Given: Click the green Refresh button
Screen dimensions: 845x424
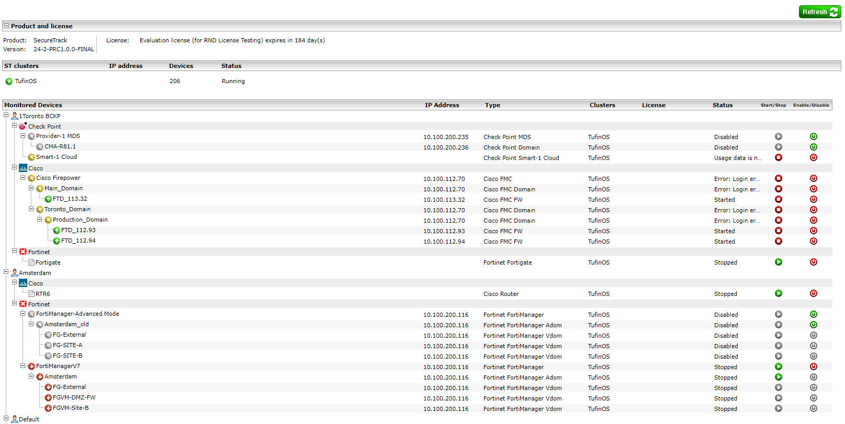Looking at the screenshot, I should pyautogui.click(x=819, y=12).
